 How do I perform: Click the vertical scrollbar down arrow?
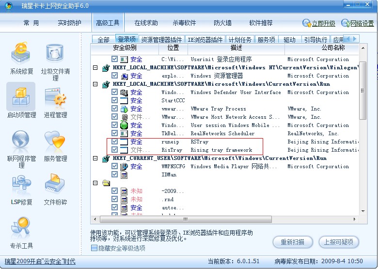tap(363, 211)
